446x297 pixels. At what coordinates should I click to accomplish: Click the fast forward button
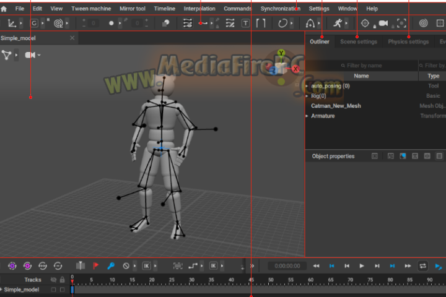tap(408, 265)
